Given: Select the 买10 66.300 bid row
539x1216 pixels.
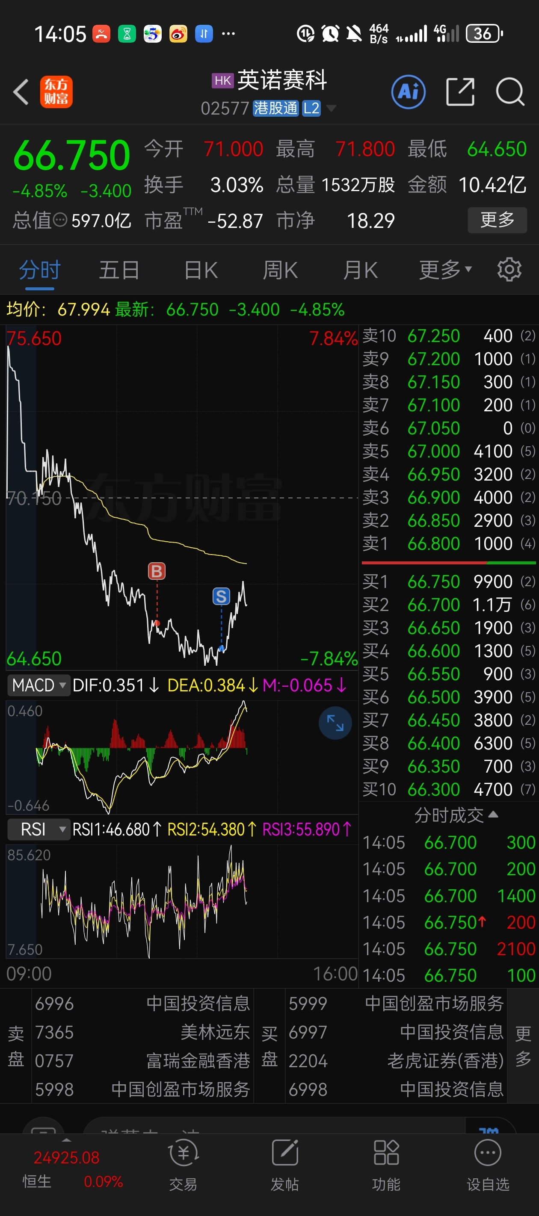Looking at the screenshot, I should [449, 789].
